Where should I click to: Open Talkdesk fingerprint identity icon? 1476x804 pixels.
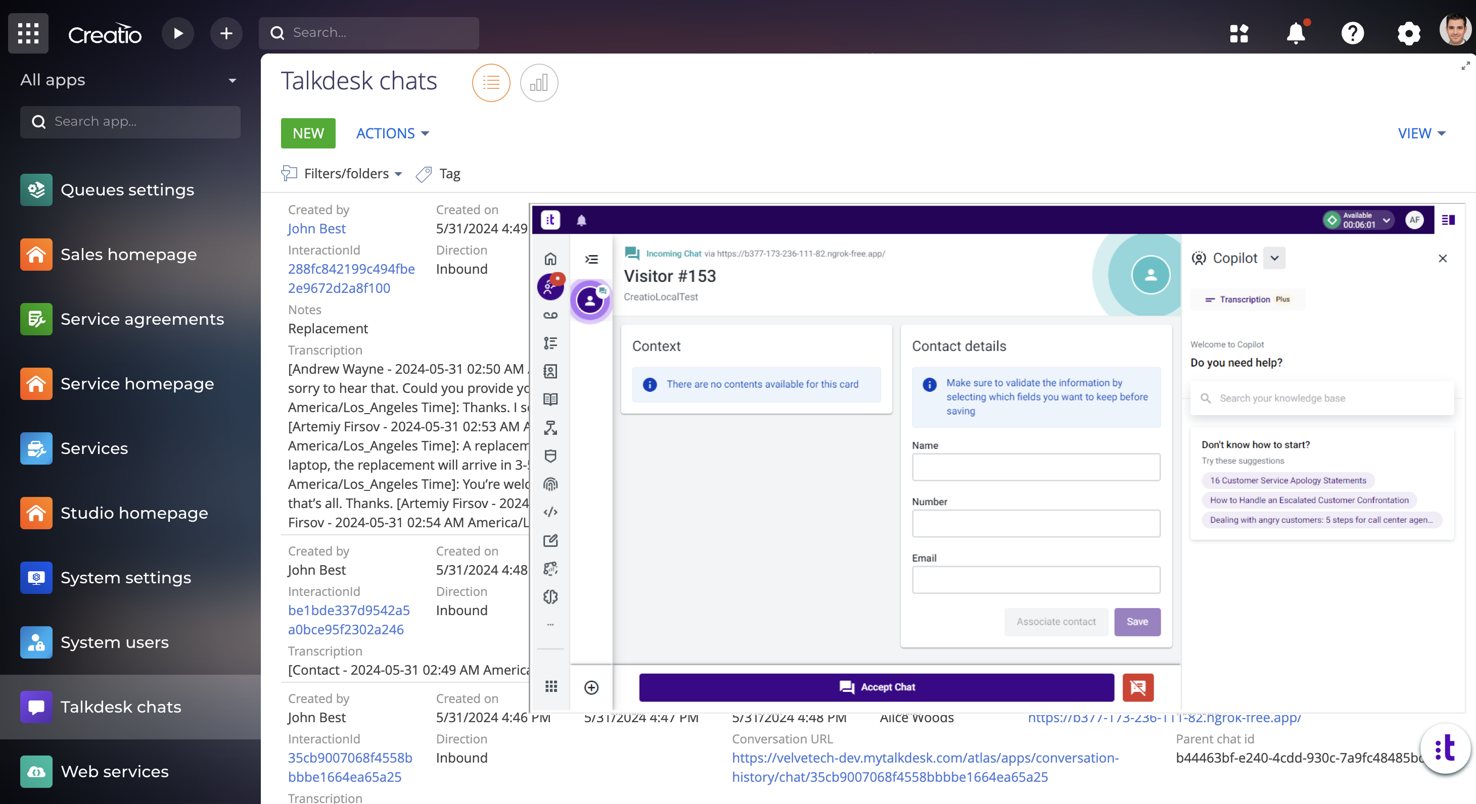(x=550, y=484)
